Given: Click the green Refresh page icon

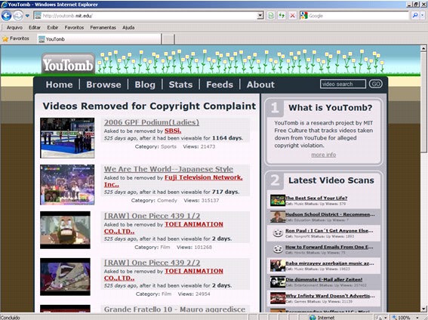Looking at the screenshot, I should (x=282, y=16).
